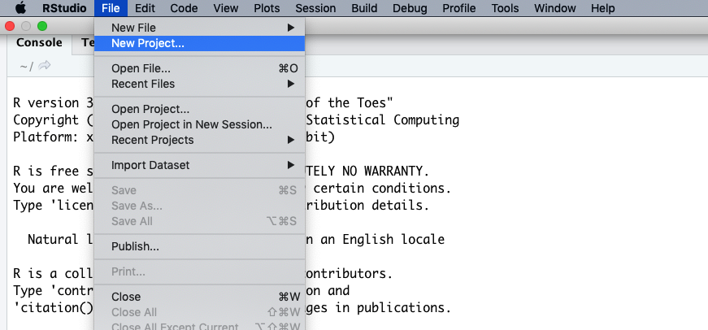Choose Open File... menu entry
Image resolution: width=708 pixels, height=330 pixels.
click(x=141, y=68)
